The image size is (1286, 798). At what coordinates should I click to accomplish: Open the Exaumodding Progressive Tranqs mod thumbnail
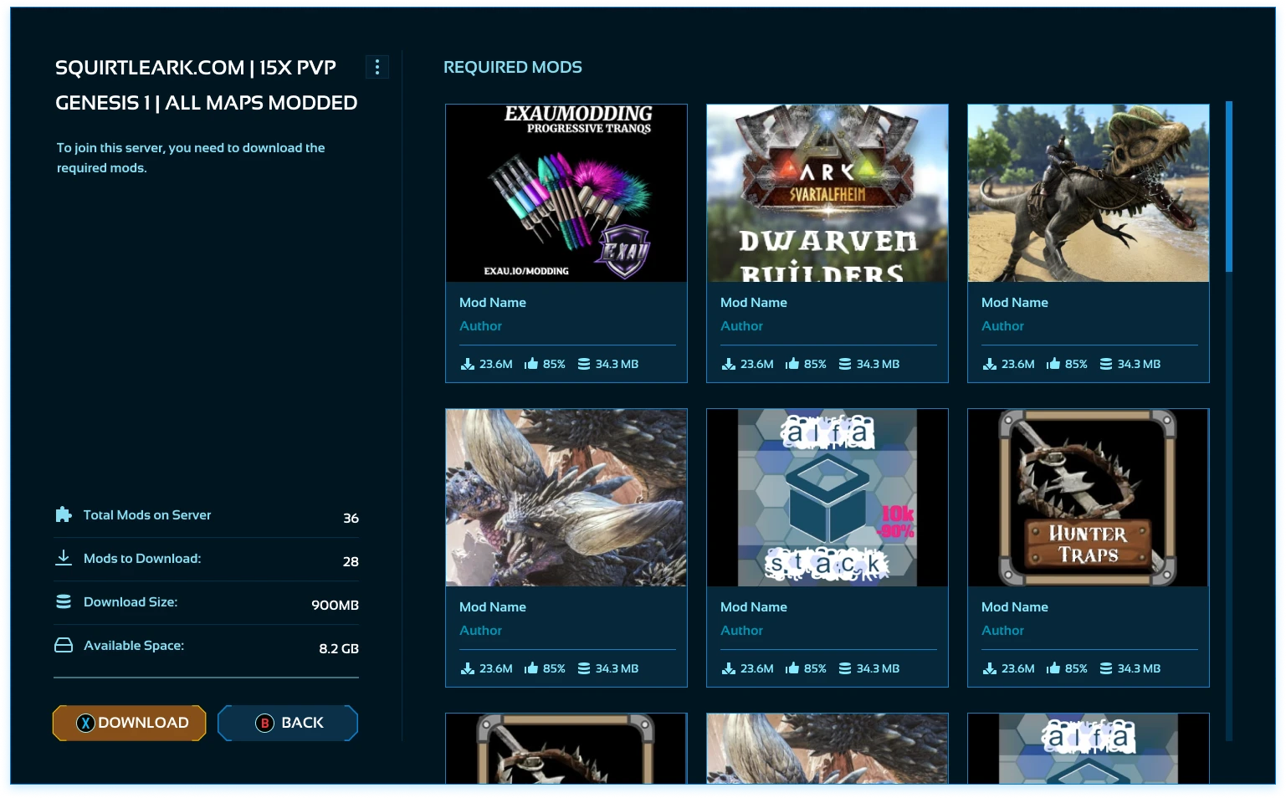click(566, 193)
